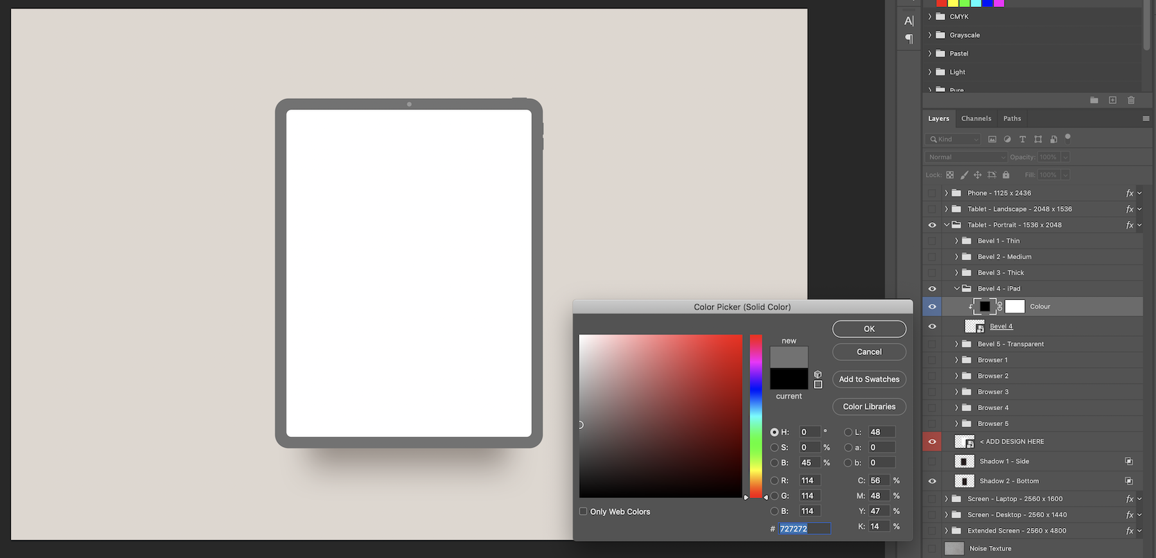Click the K: percentage input field
The height and width of the screenshot is (558, 1156).
[879, 527]
